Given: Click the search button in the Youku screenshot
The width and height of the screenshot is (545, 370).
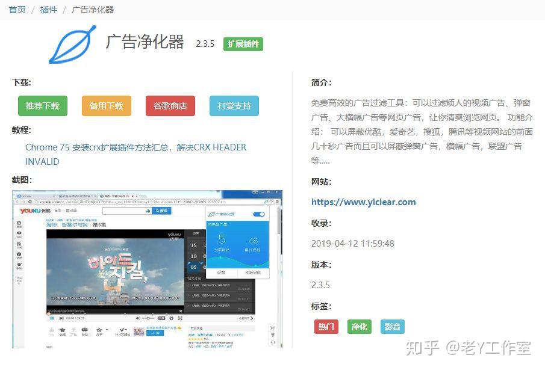Looking at the screenshot, I should 162,211.
